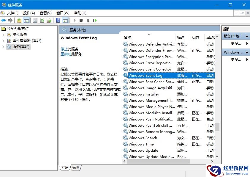This screenshot has width=250, height=177.
Task: Open the 操作(A) menu
Action: [x=29, y=13]
